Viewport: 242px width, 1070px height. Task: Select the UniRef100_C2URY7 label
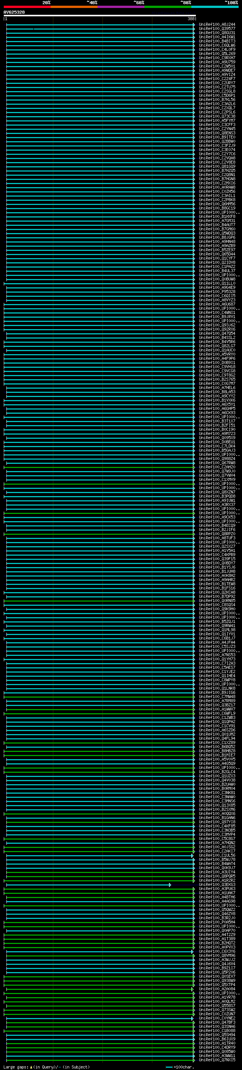click(217, 83)
